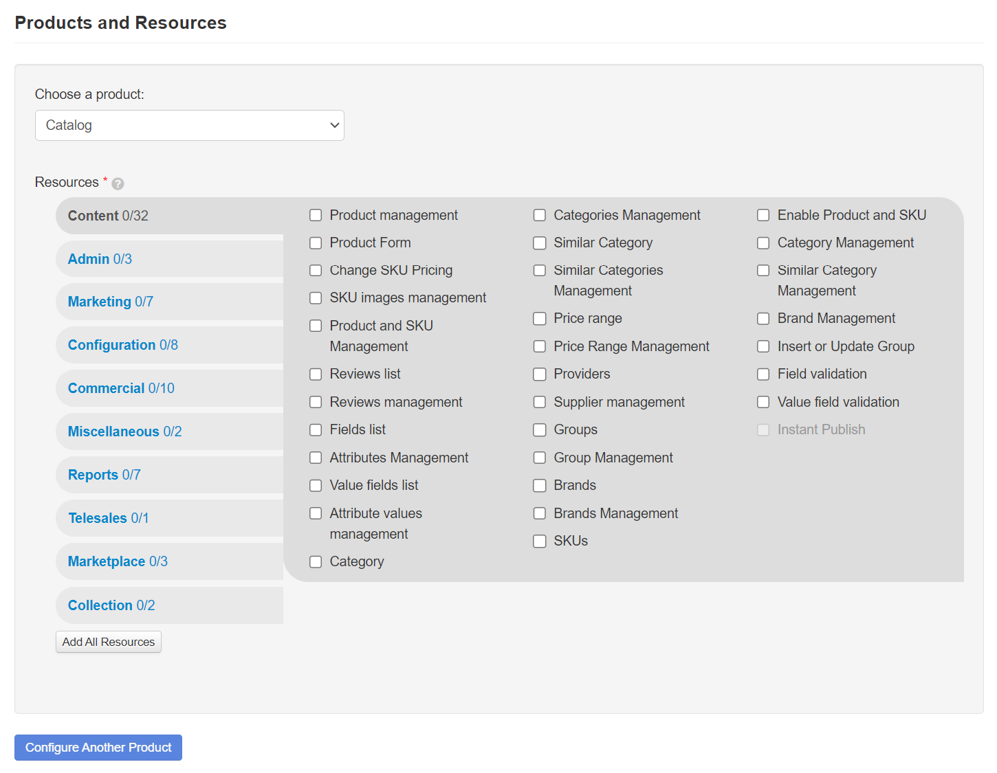Check the Enable Product and SKU option
Image resolution: width=997 pixels, height=773 pixels.
763,215
